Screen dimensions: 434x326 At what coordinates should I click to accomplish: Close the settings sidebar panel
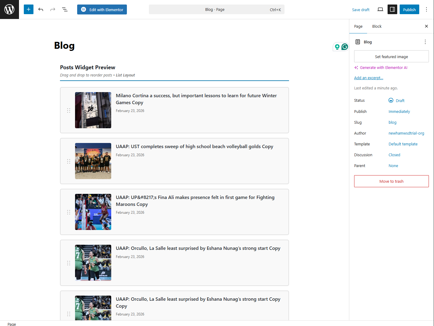click(426, 26)
